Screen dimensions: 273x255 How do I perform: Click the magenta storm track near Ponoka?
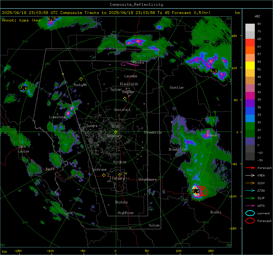click(130, 64)
